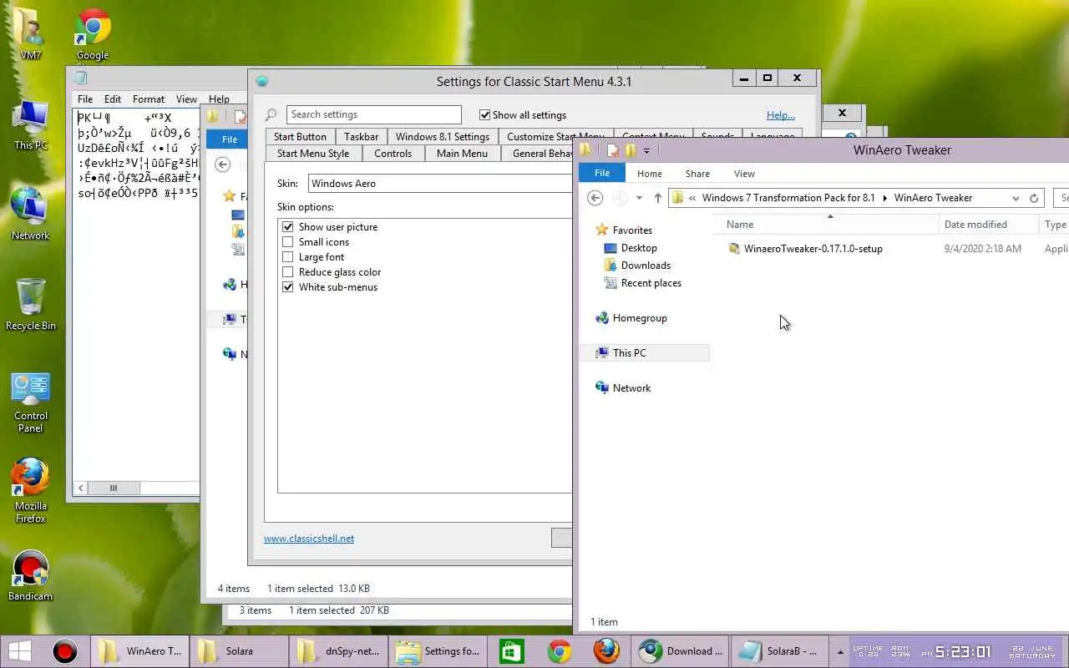This screenshot has width=1069, height=668.
Task: Select the This PC desktop icon
Action: pyautogui.click(x=30, y=125)
